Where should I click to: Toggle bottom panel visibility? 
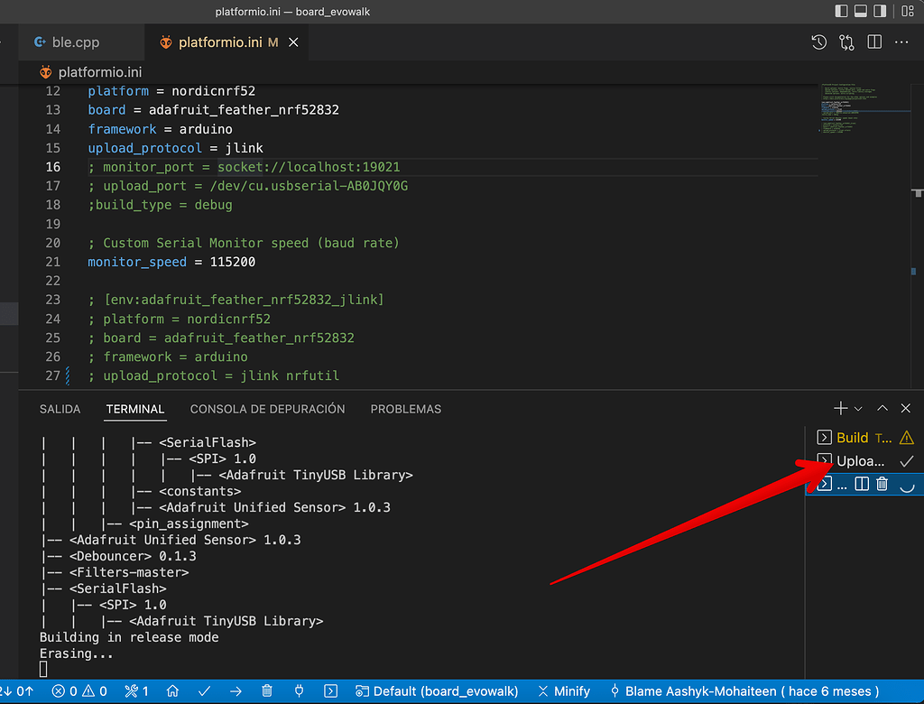pyautogui.click(x=862, y=12)
